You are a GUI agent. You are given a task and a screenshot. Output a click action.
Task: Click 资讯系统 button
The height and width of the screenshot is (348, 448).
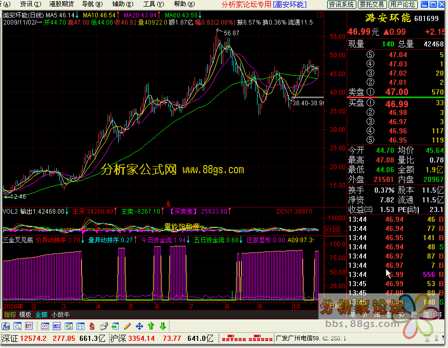coord(341,4)
